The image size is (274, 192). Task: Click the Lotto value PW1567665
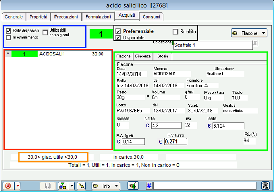(133, 111)
